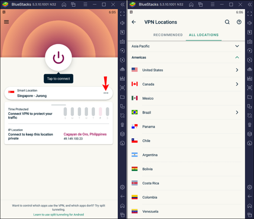
Task: Select Mexico location
Action: [x=186, y=98]
